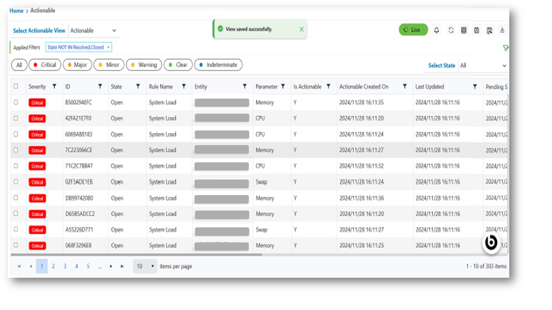Click the notification bell icon
The height and width of the screenshot is (310, 552).
coord(436,30)
